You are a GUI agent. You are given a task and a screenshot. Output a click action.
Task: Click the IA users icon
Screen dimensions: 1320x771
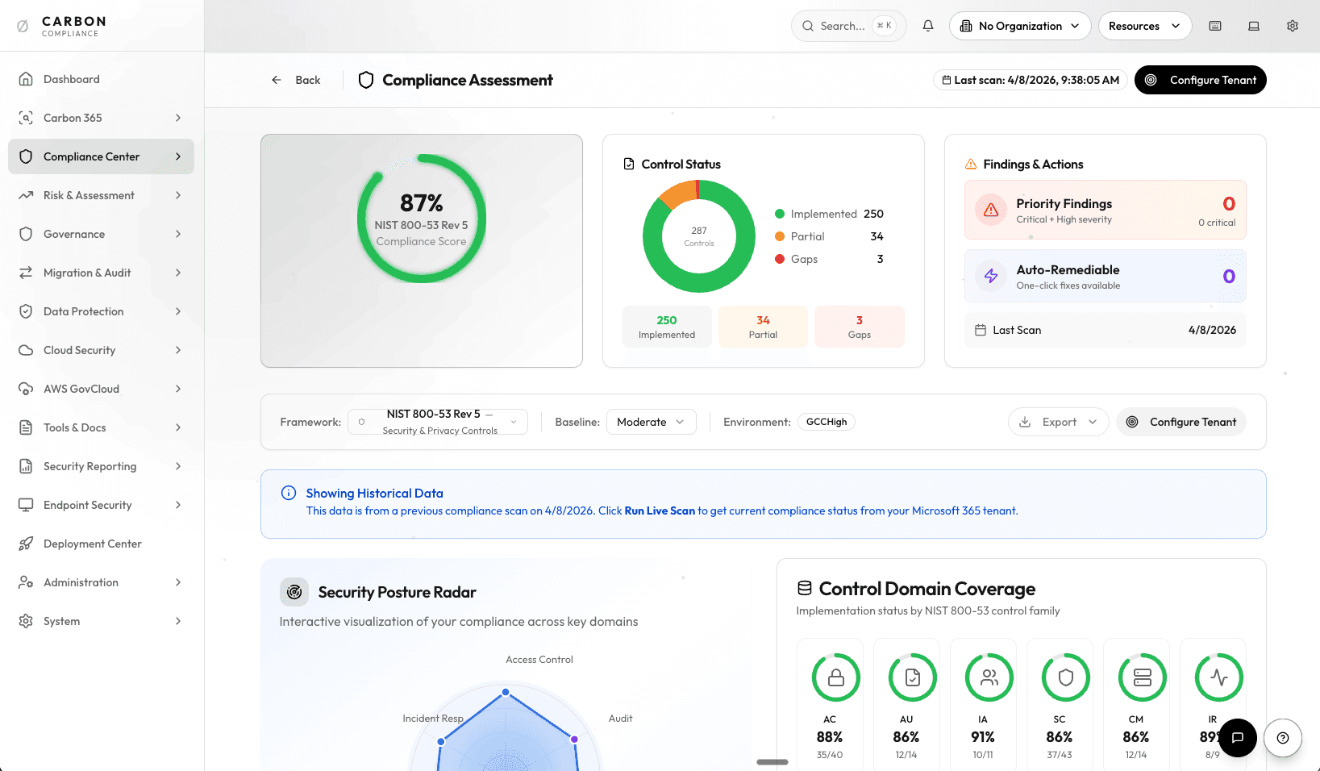point(989,677)
